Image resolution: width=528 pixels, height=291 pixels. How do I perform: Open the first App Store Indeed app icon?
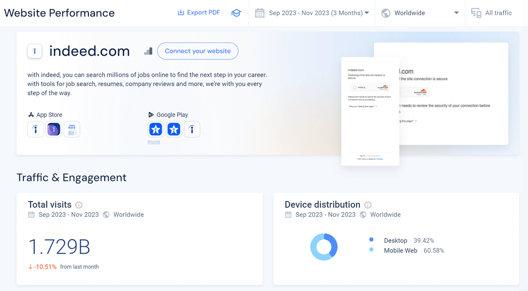(x=36, y=129)
